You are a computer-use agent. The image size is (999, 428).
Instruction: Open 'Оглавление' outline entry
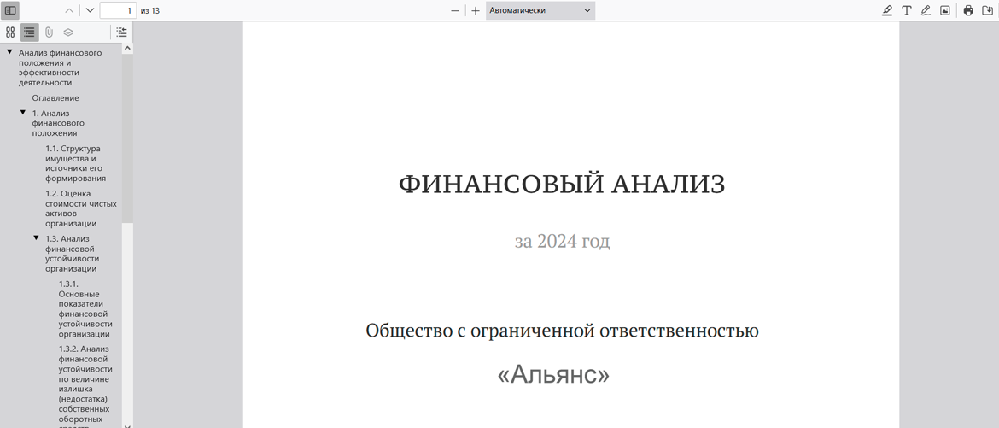click(x=55, y=98)
